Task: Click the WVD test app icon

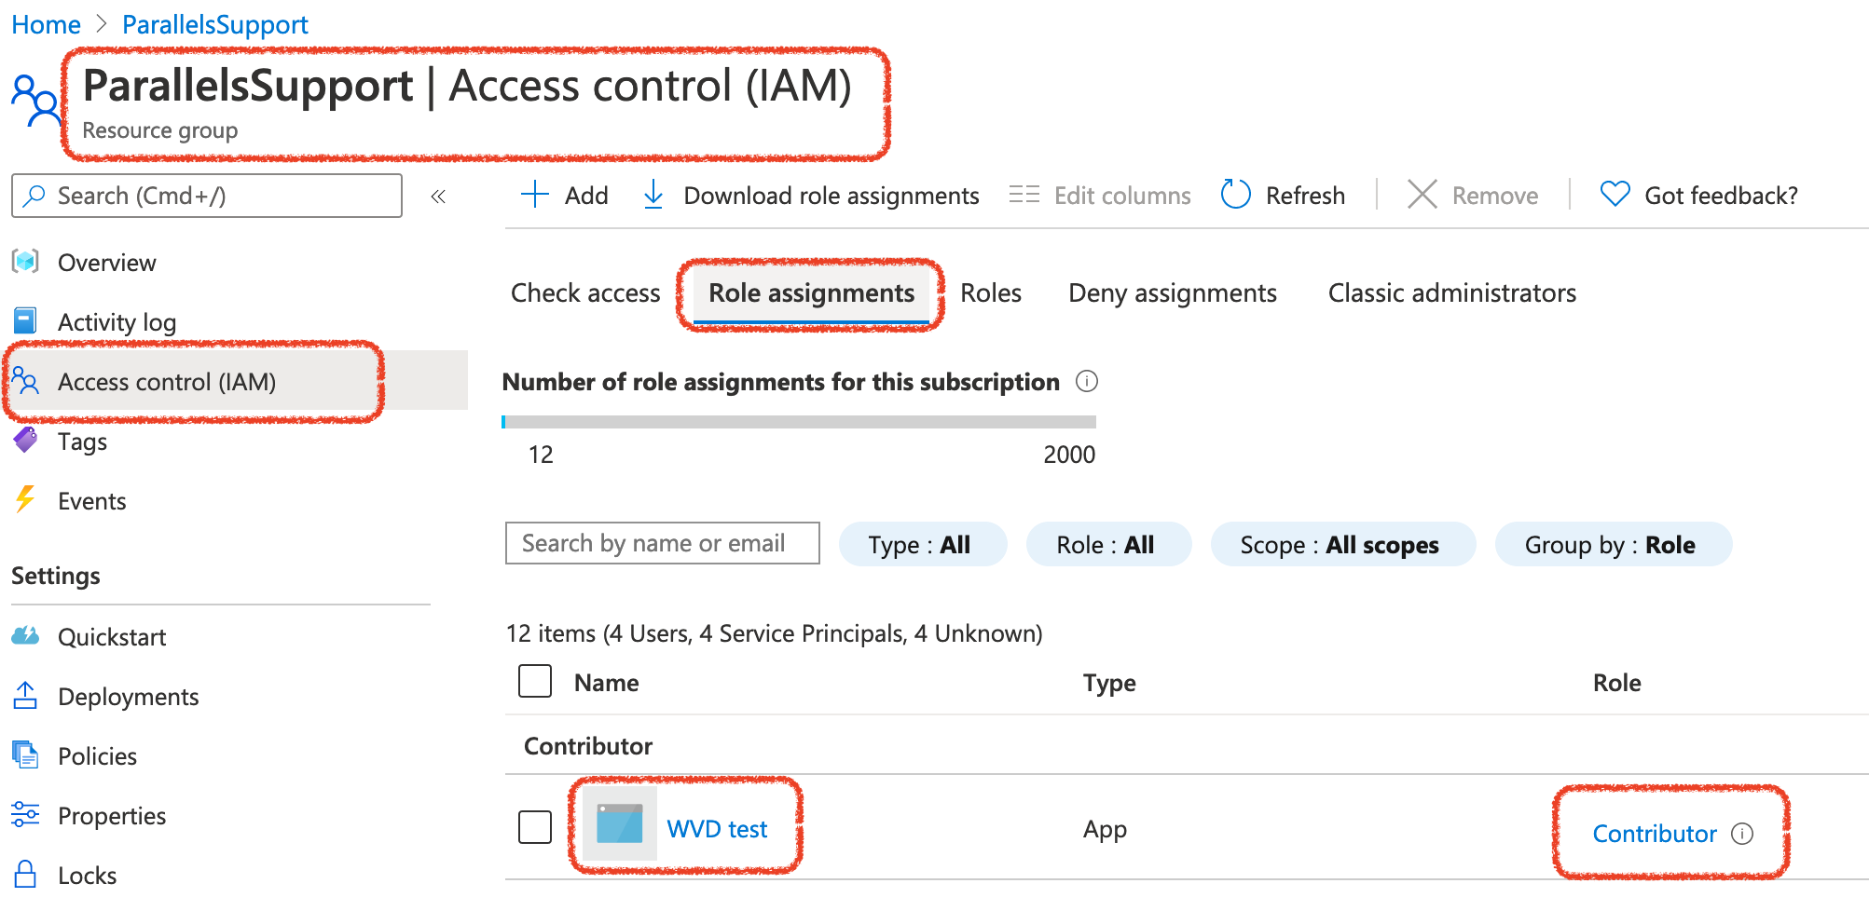Action: [x=619, y=826]
